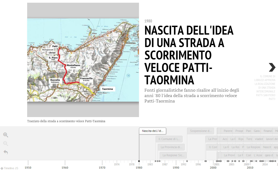The height and width of the screenshot is (176, 278).
Task: Zoom in on the timeline
Action: click(x=6, y=135)
